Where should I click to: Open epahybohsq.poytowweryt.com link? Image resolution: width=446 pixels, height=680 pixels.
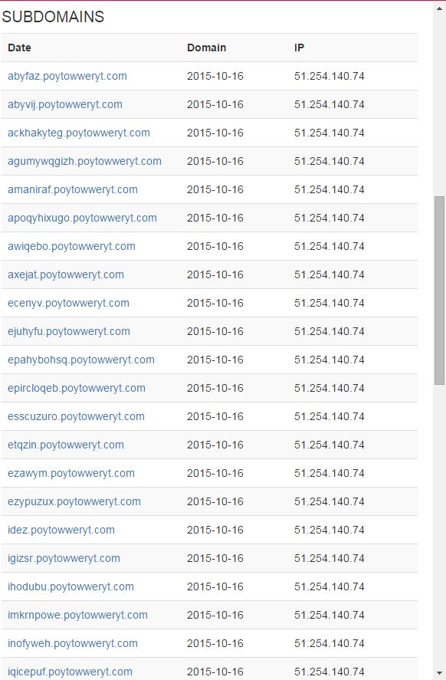pos(81,360)
